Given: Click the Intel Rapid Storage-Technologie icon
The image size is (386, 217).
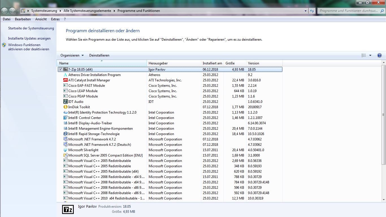Looking at the screenshot, I should pos(66,134).
